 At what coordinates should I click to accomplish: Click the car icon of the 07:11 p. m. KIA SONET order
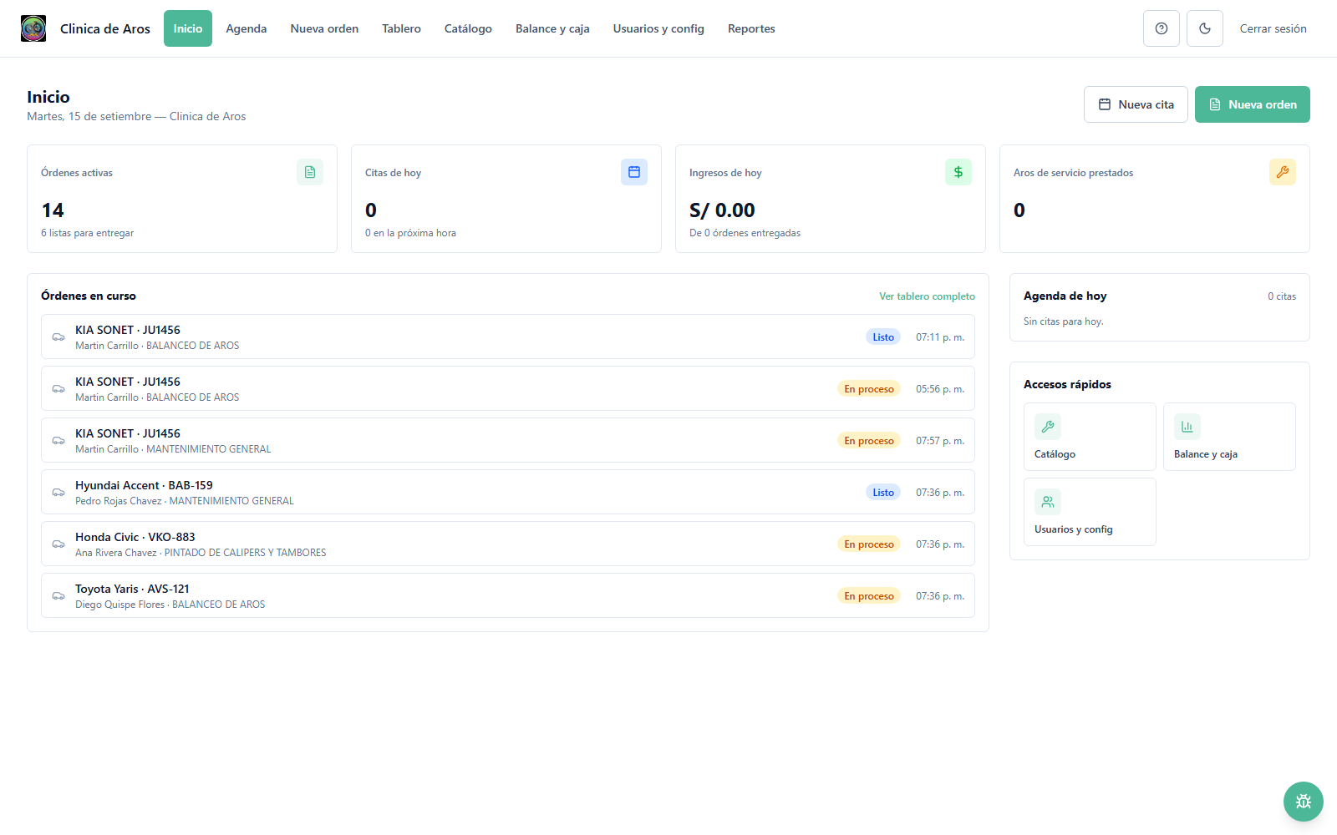pyautogui.click(x=58, y=337)
